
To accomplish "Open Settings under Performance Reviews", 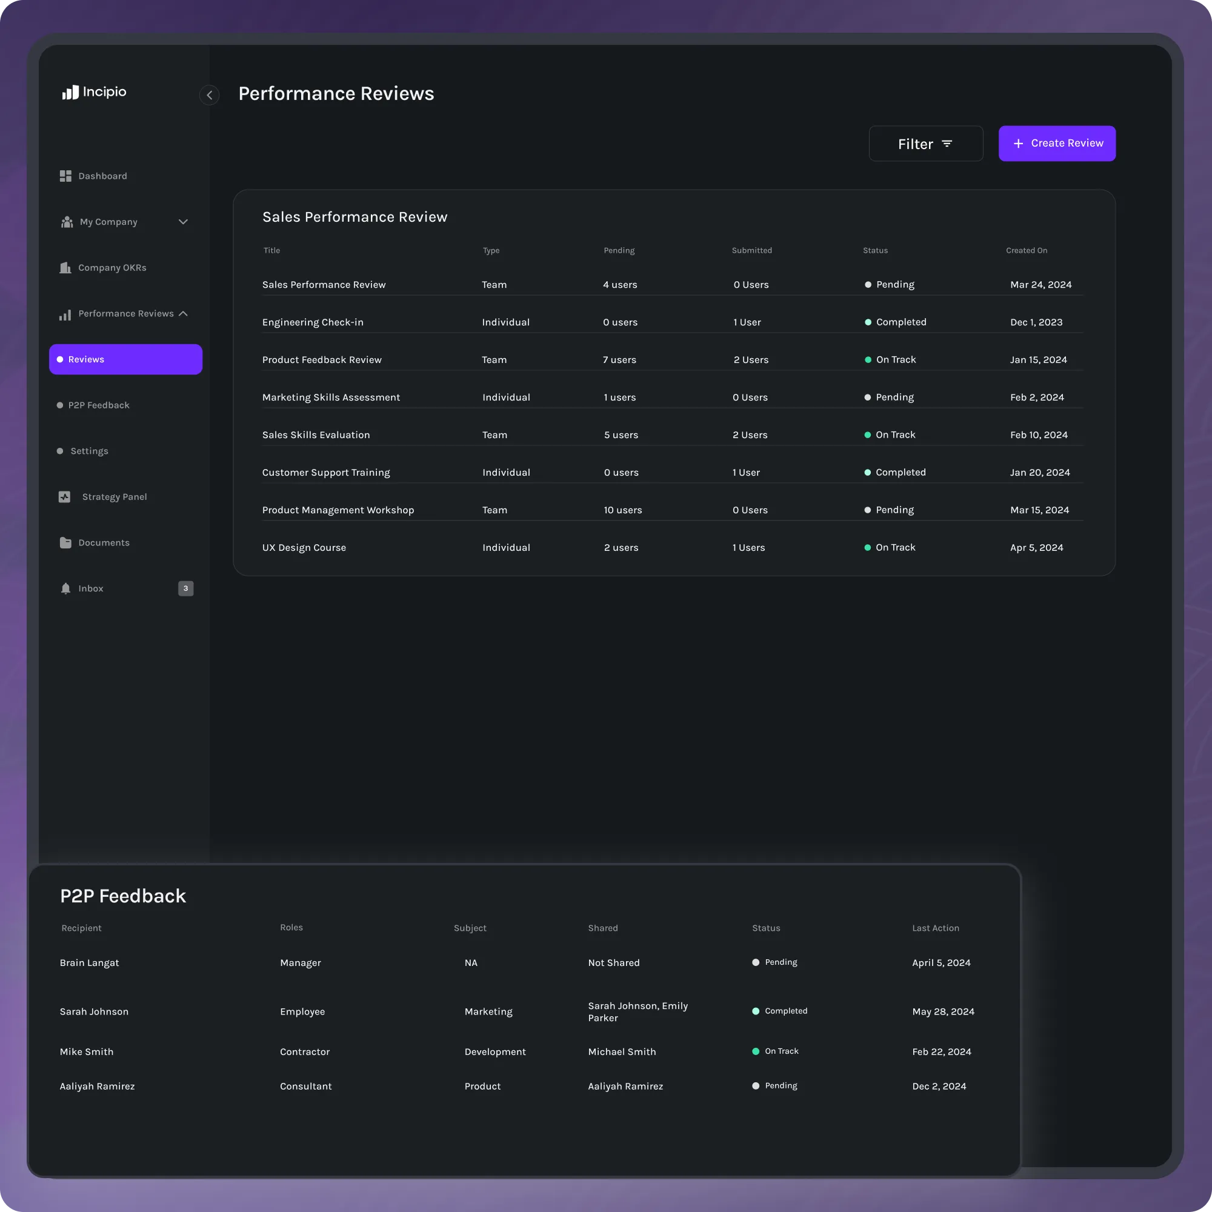I will (89, 451).
